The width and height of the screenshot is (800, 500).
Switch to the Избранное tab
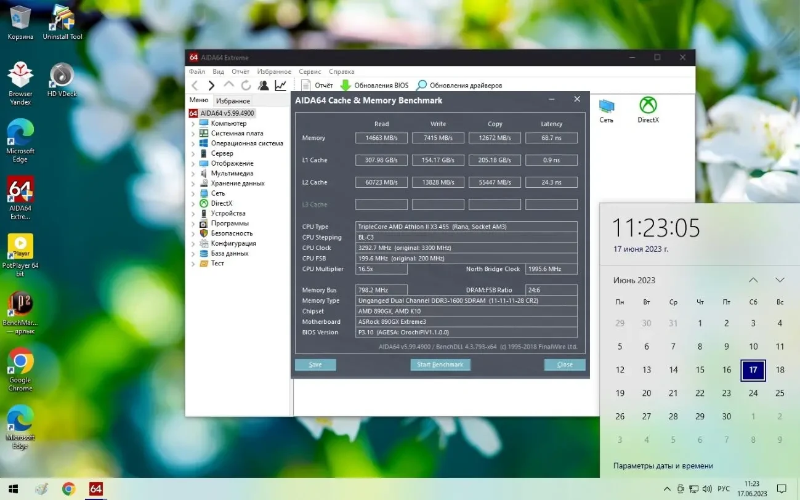pos(233,101)
